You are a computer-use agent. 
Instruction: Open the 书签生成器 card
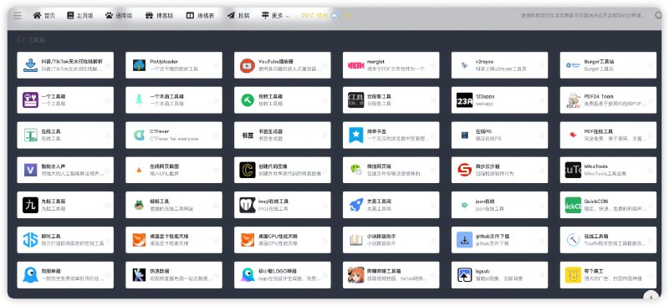(283, 135)
